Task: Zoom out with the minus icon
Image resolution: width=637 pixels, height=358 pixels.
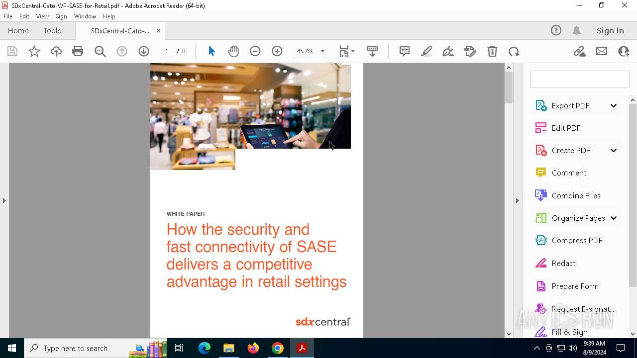Action: (x=255, y=51)
